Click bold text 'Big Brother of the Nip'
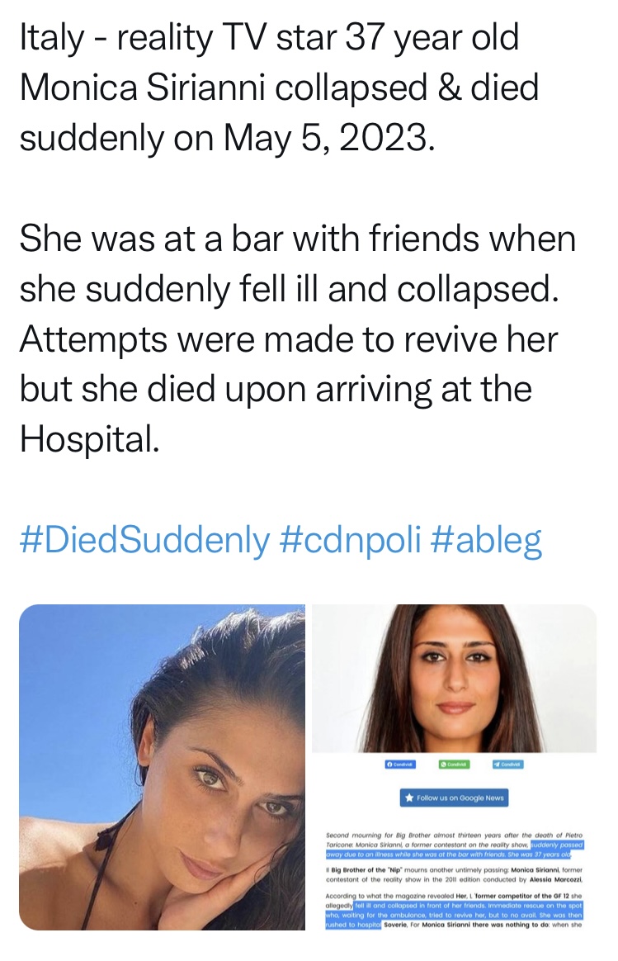This screenshot has height=961, width=618. [x=366, y=869]
